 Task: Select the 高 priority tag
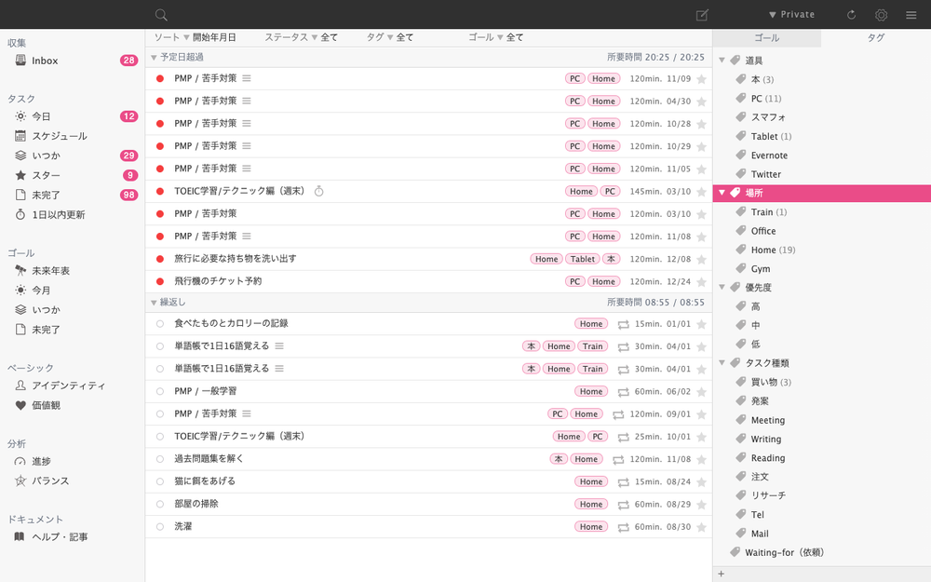coord(755,306)
